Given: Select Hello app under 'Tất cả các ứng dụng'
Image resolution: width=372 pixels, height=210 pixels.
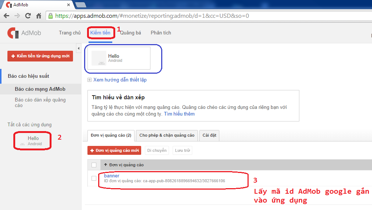Looking at the screenshot, I should [33, 141].
